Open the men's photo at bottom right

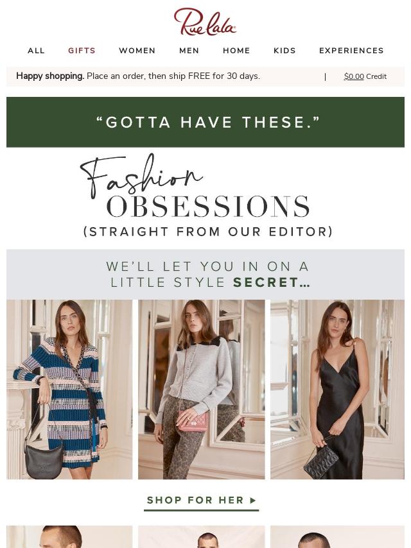coord(338,537)
